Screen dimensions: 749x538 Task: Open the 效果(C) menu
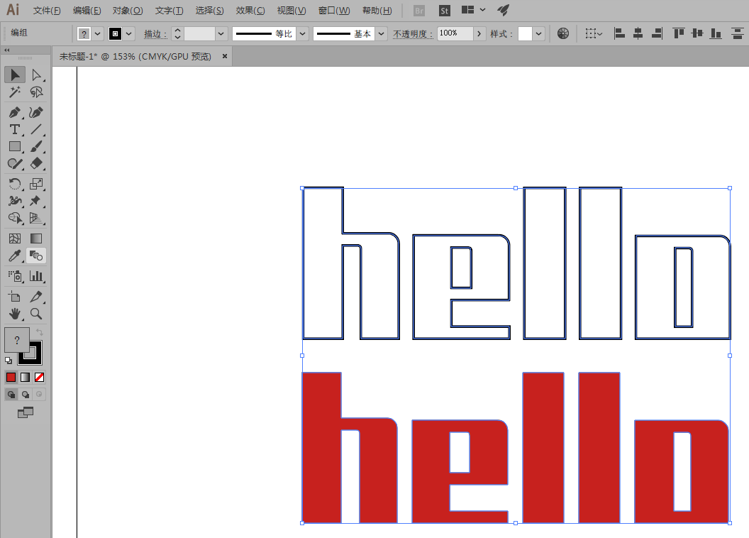[250, 11]
